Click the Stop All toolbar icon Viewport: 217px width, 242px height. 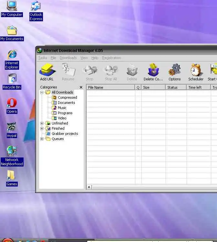[111, 72]
